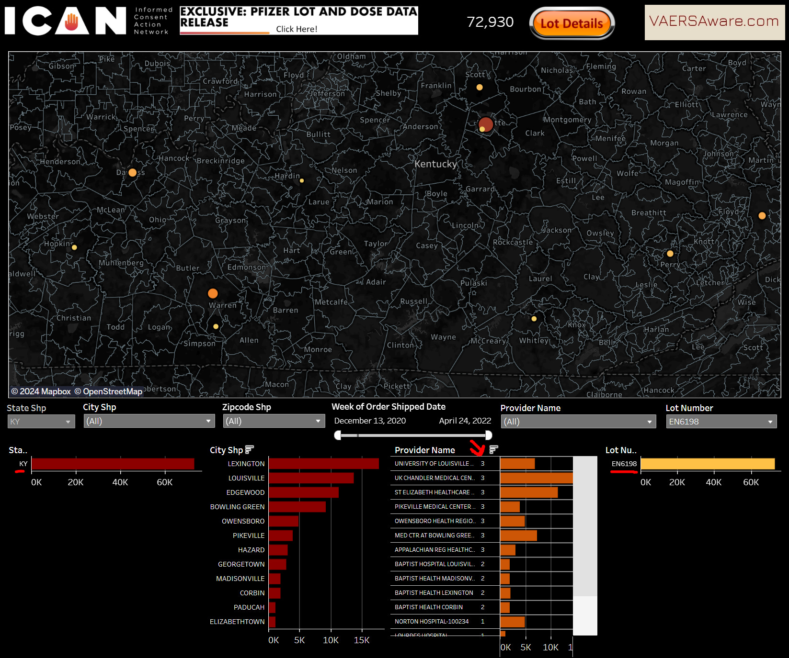Select the OWENSBORO HEALTH REGIO provider row
Screen dimensions: 789x658
[481, 521]
